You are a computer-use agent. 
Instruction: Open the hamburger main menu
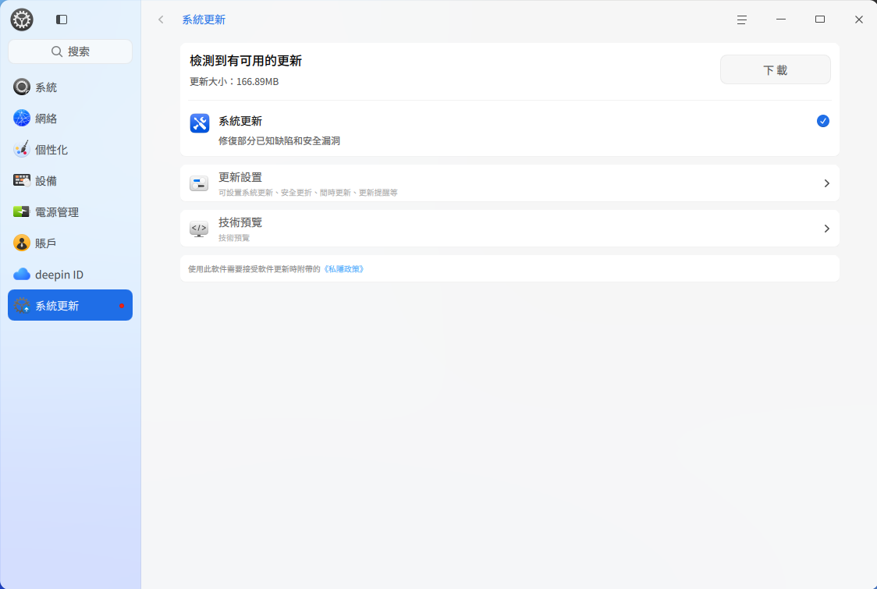click(x=742, y=20)
